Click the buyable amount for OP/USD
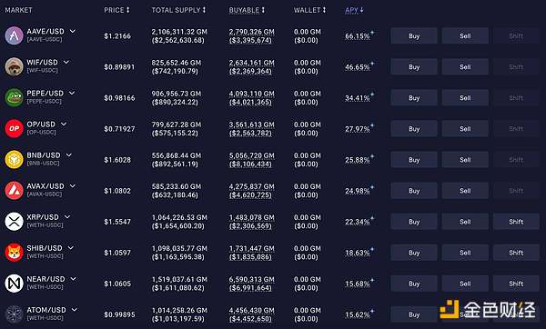Image resolution: width=546 pixels, height=329 pixels. click(x=251, y=129)
